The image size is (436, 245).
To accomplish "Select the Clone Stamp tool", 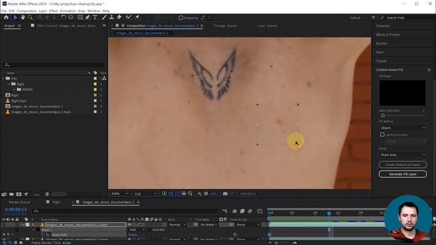I will coord(112,17).
